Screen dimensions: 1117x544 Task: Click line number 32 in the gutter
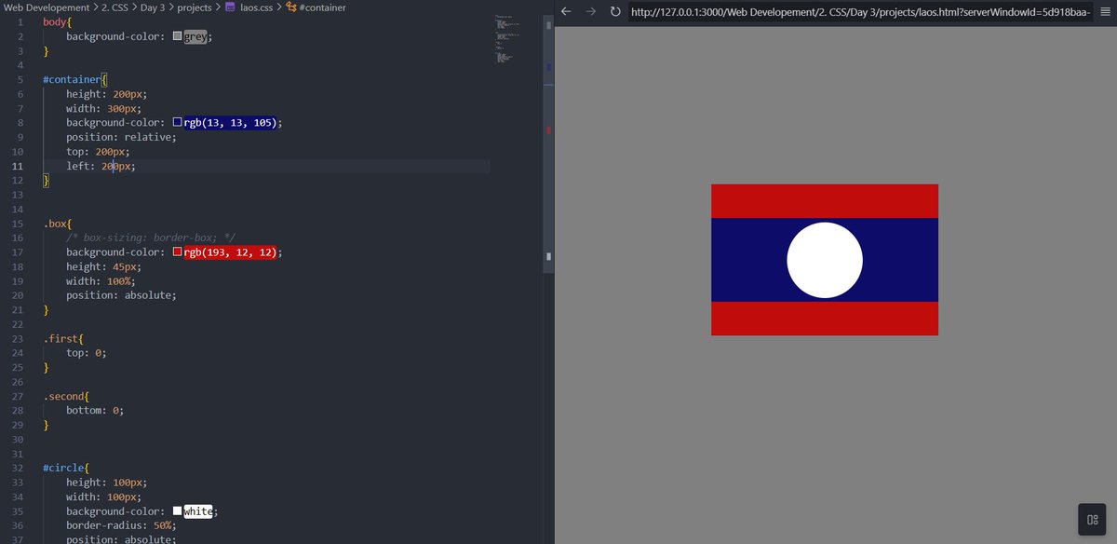(18, 468)
